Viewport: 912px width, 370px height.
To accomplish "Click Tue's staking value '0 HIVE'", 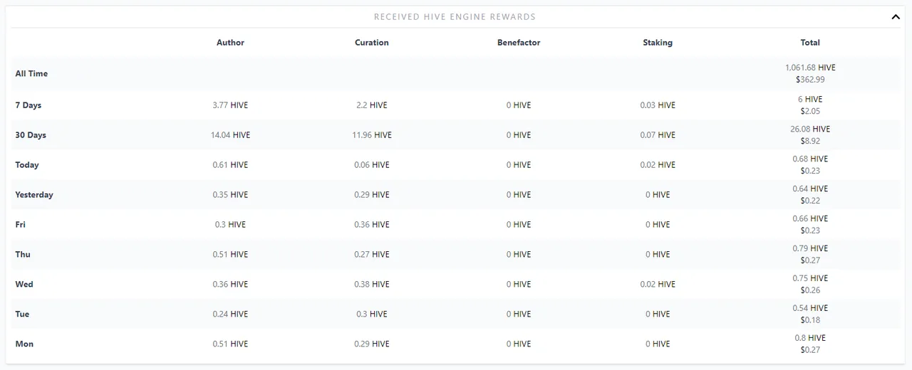I will click(x=658, y=314).
